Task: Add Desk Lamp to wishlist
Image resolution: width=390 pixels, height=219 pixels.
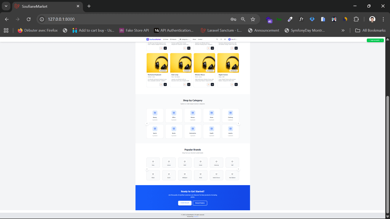Action: pos(185,84)
